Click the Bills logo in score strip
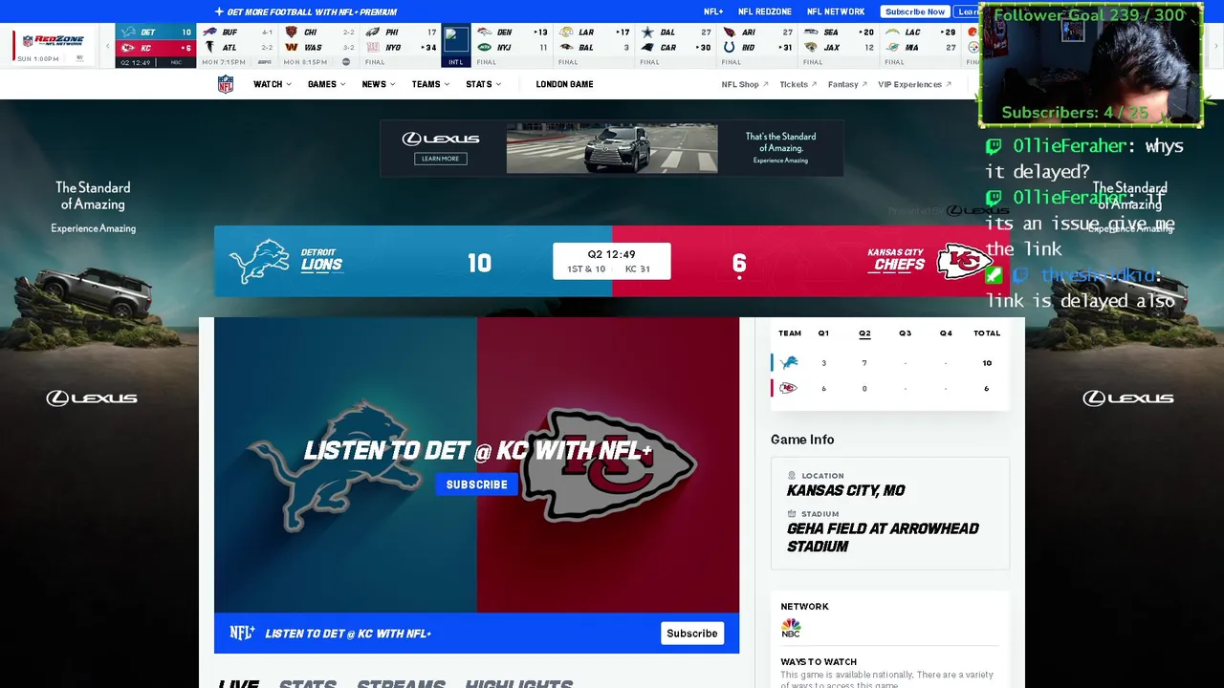 (x=210, y=32)
